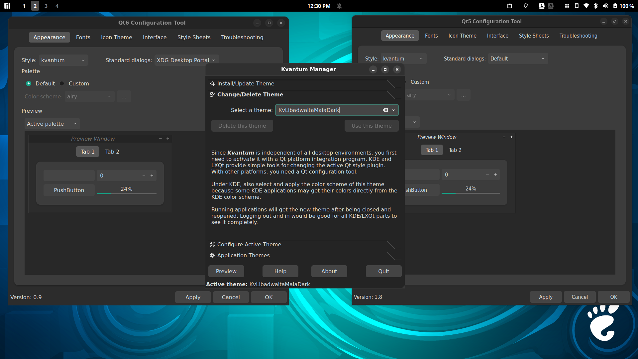Open Style kvantum dropdown in Qt6 tool
638x359 pixels.
point(63,60)
